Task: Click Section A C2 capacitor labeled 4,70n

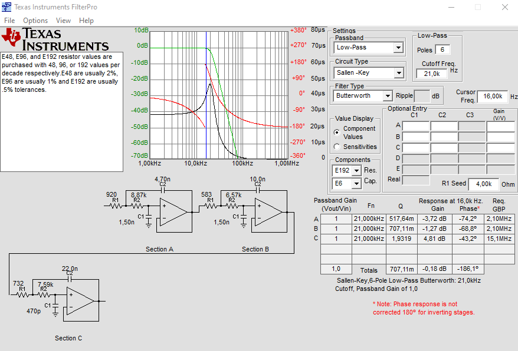Action: pos(162,190)
